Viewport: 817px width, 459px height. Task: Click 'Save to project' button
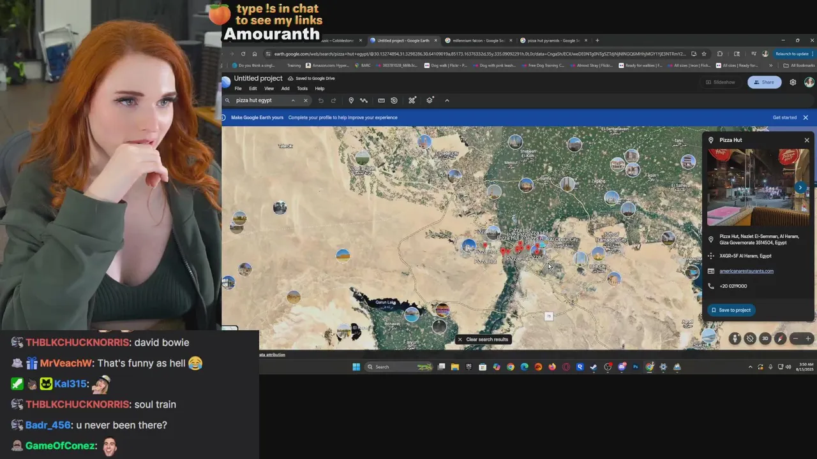(x=731, y=310)
